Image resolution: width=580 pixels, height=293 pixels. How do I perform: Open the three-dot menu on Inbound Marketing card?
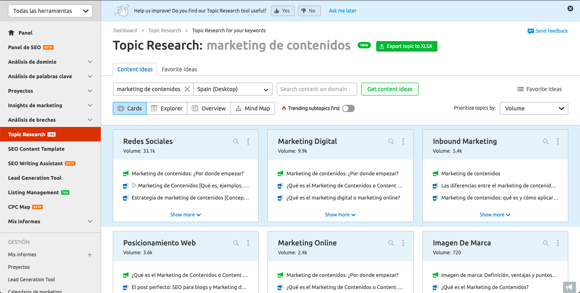point(558,141)
